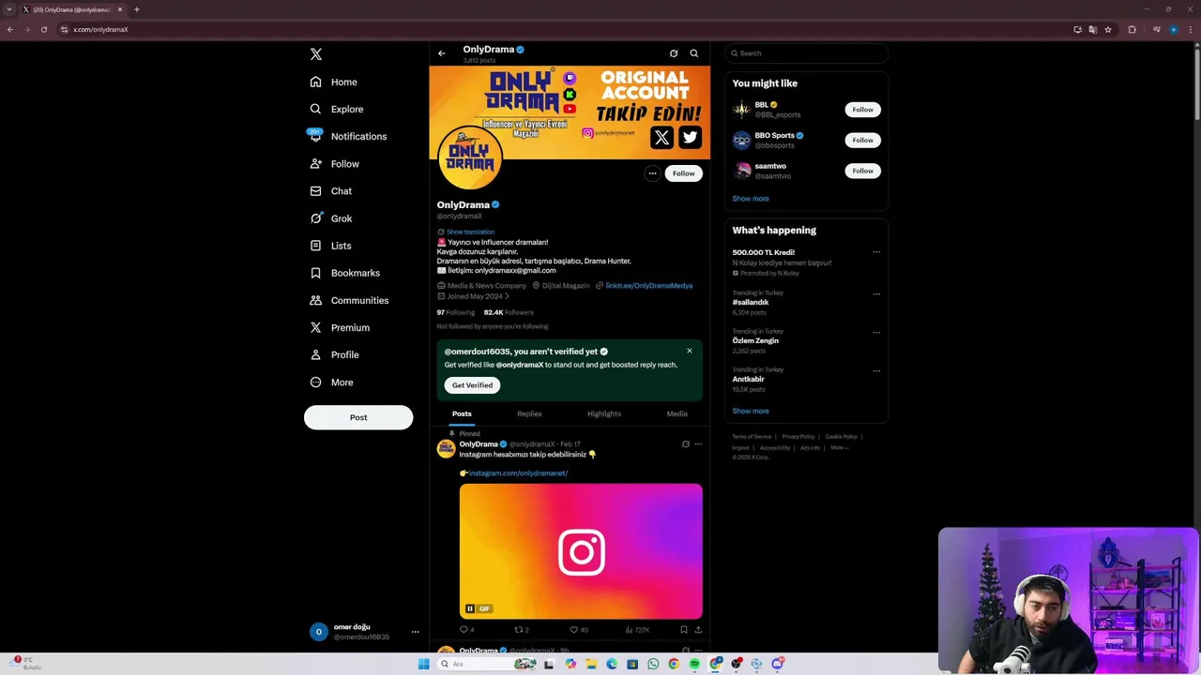The height and width of the screenshot is (675, 1201).
Task: Pause the GIF in the pinned post
Action: click(x=470, y=608)
